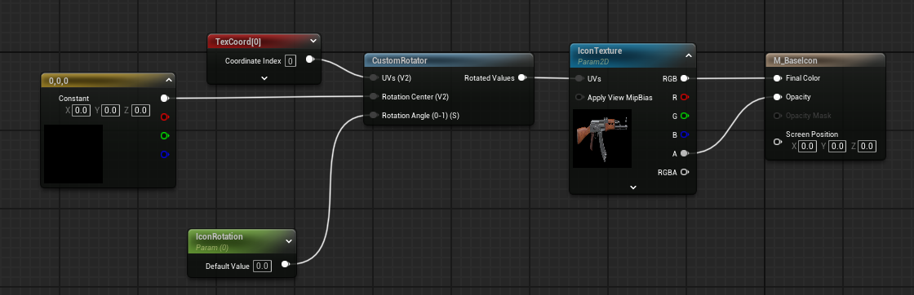The height and width of the screenshot is (295, 914).
Task: Click the M_BaseIcon Final Color input pin
Action: click(x=777, y=78)
